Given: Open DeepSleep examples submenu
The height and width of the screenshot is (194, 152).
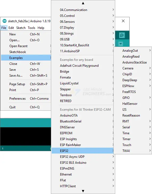Looking at the screenshot, I should 133,80.
